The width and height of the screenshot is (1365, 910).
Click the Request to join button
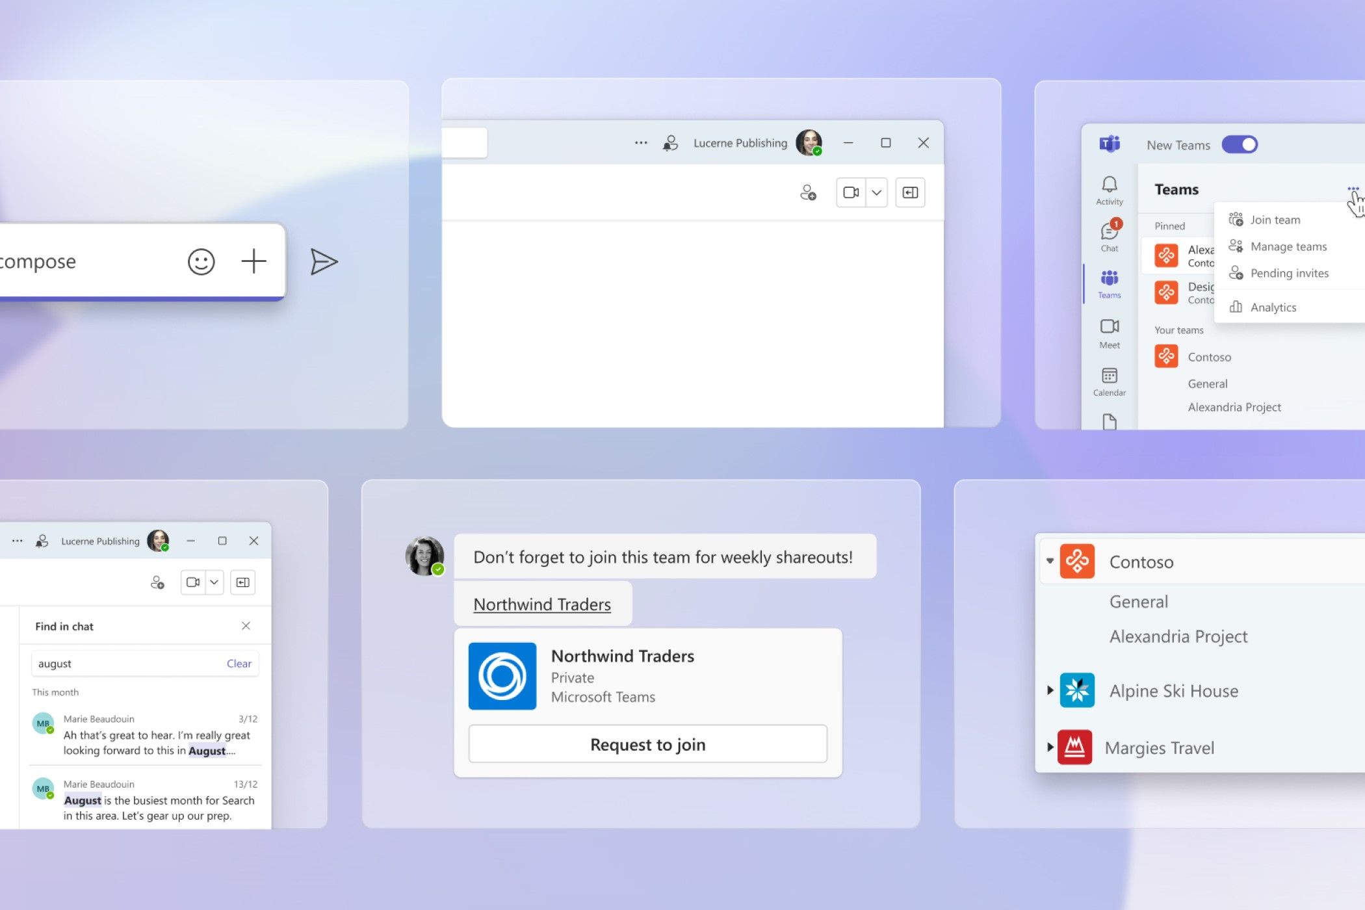pos(647,744)
